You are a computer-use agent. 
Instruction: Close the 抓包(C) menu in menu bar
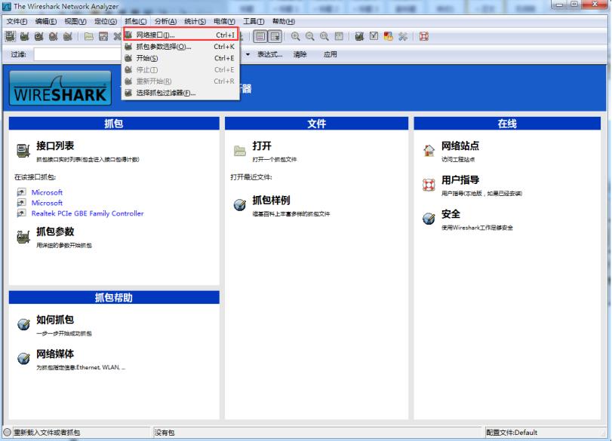(135, 21)
